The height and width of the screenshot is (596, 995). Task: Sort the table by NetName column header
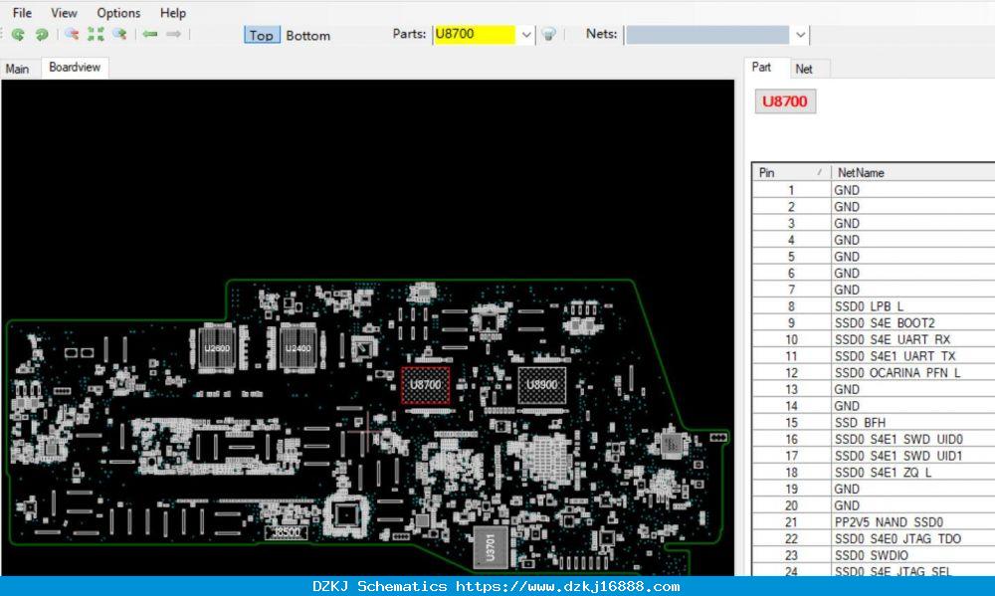click(912, 173)
